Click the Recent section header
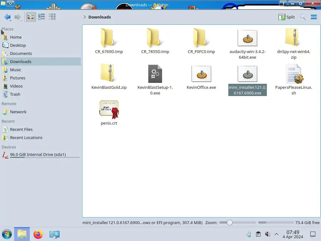321x241 pixels. 8,121
